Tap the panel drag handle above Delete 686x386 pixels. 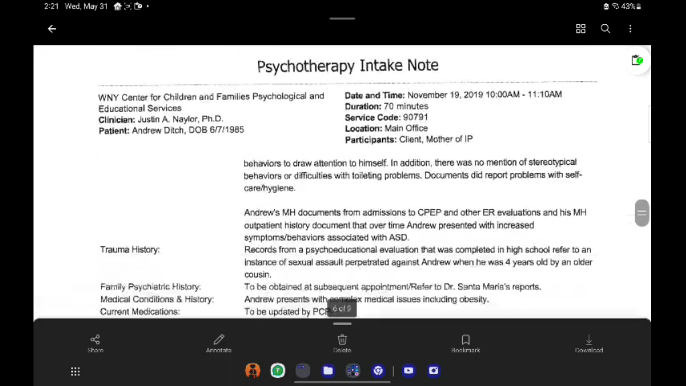342,324
